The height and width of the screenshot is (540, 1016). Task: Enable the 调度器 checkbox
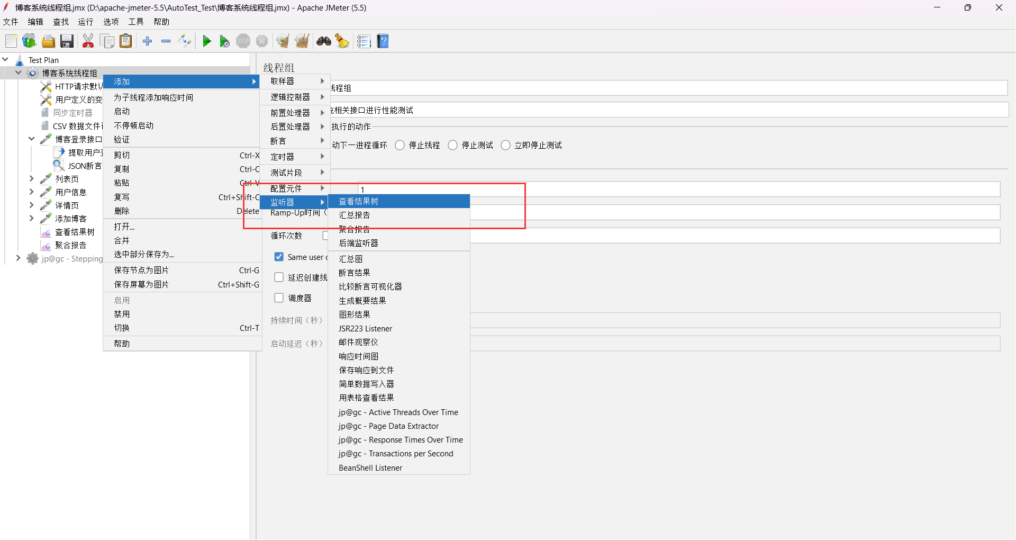click(x=279, y=298)
